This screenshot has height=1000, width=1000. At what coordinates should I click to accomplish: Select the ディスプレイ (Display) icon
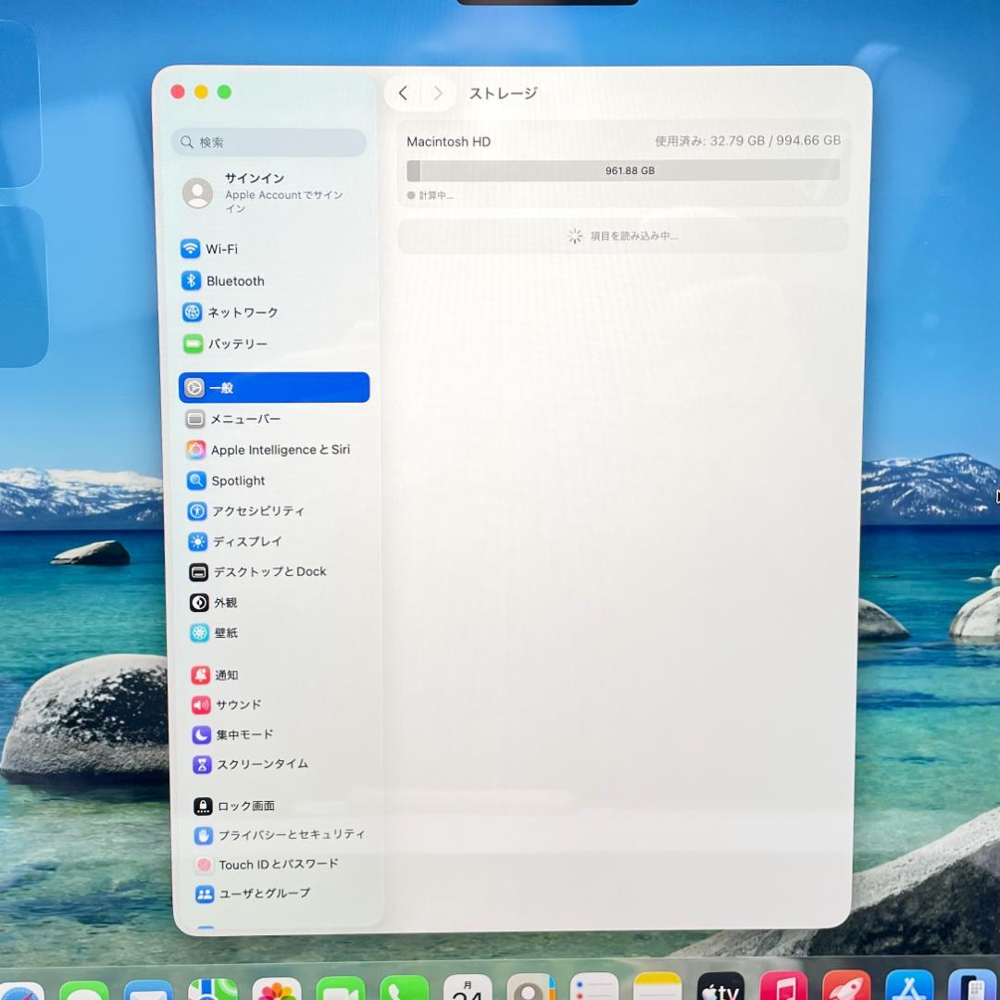pos(195,542)
